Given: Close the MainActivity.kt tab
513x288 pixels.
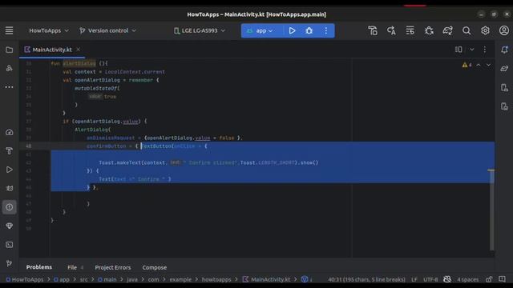Looking at the screenshot, I should (79, 50).
